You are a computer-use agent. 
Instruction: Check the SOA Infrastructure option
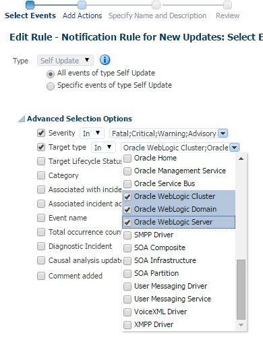click(x=127, y=261)
